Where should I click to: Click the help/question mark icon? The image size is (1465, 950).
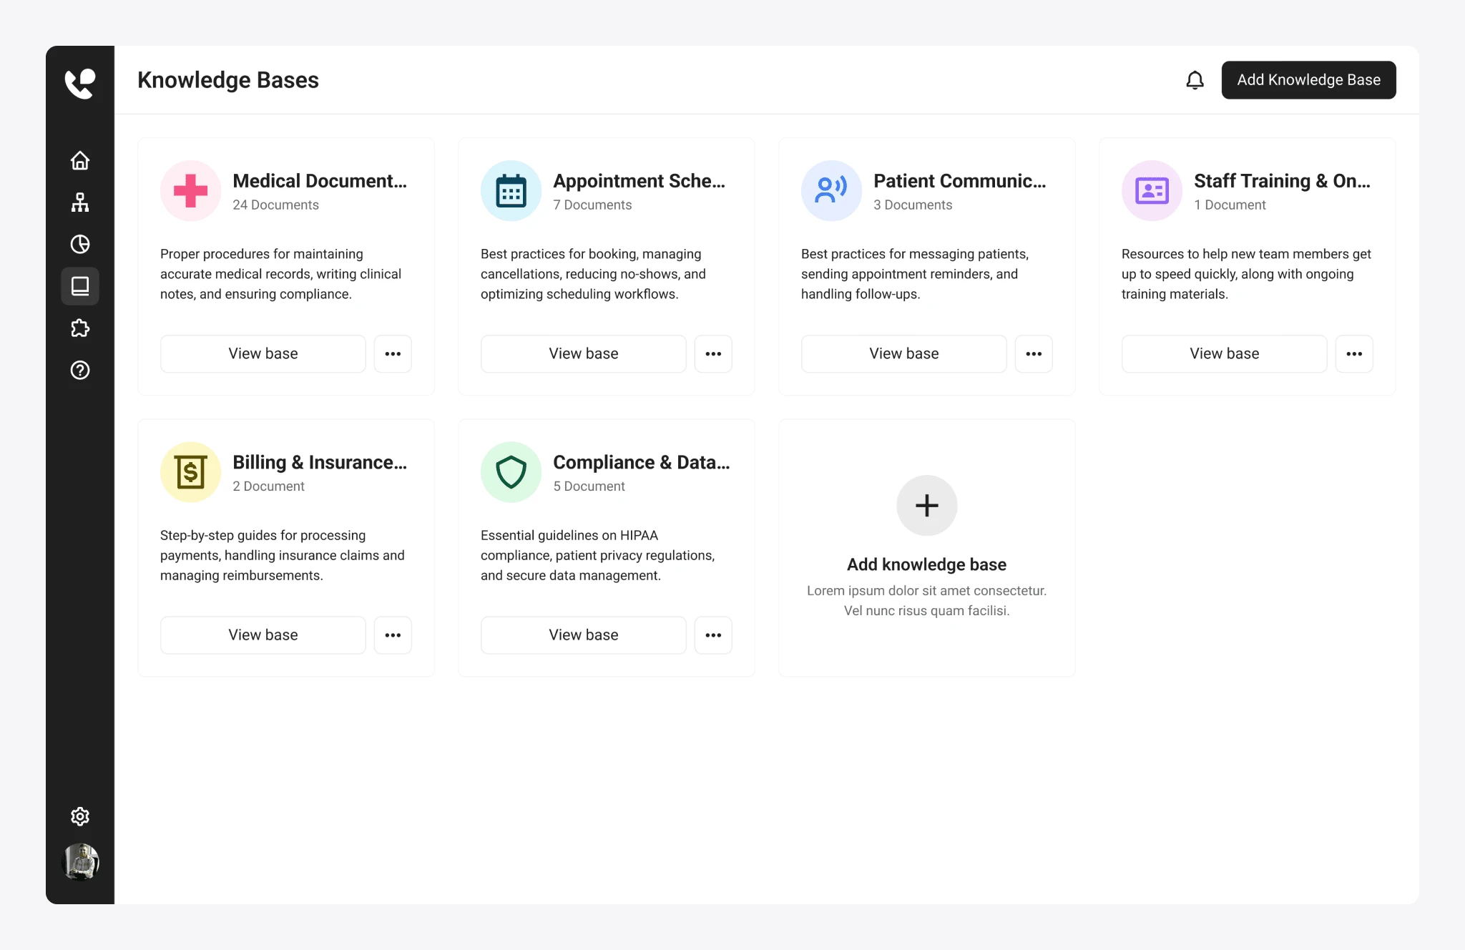click(80, 369)
